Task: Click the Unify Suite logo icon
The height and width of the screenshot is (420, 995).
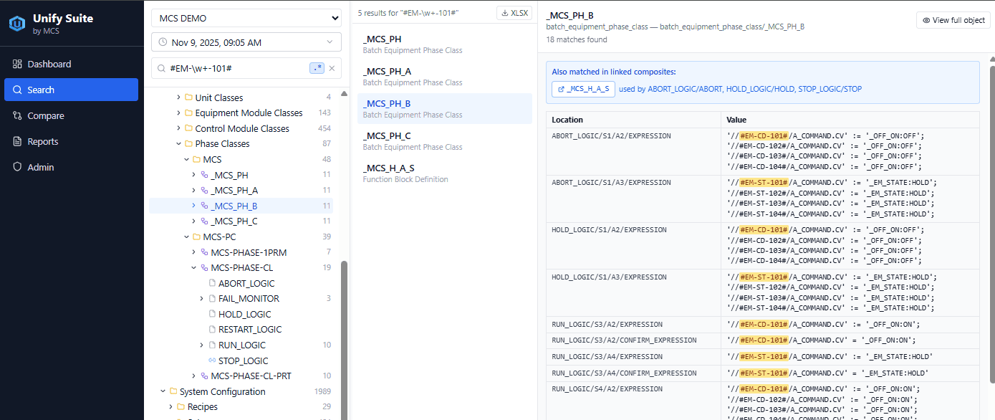Action: click(17, 23)
